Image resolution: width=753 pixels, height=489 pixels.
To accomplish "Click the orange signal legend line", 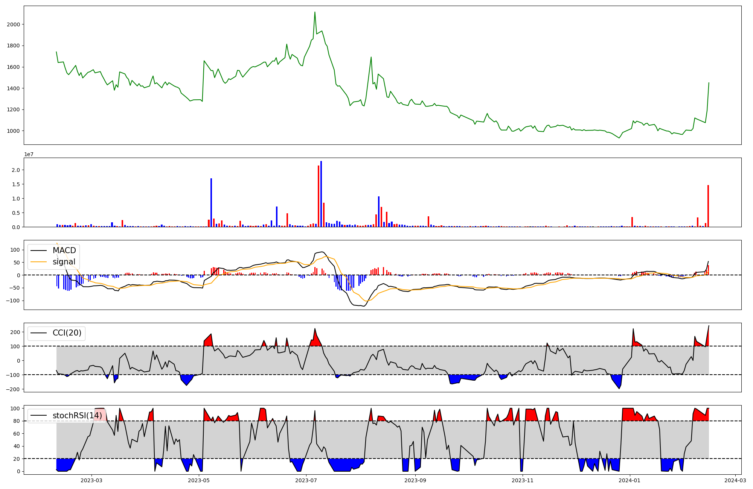I will pyautogui.click(x=39, y=262).
